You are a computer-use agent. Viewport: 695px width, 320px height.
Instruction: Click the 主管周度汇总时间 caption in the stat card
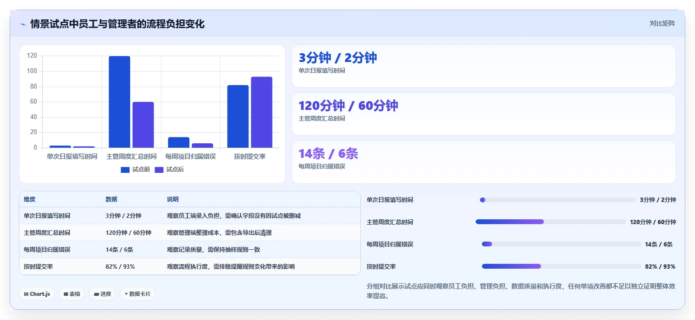322,119
